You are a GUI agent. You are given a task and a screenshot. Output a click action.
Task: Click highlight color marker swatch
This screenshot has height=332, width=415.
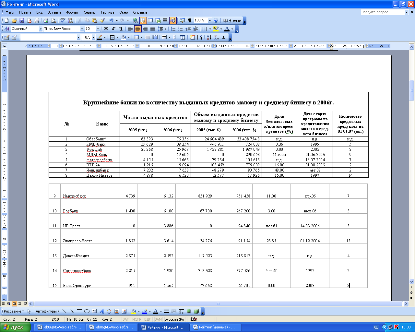point(216,29)
